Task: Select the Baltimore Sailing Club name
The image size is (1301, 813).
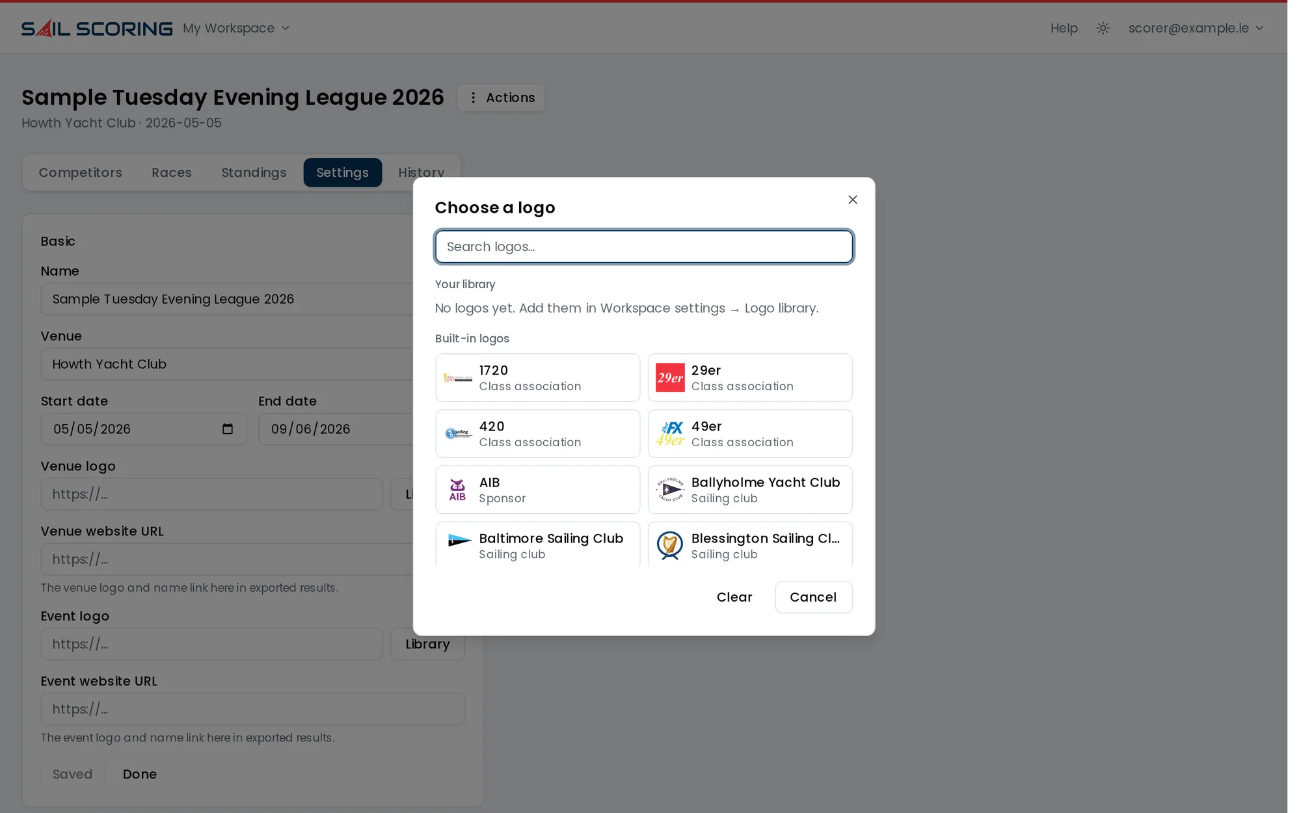Action: click(551, 538)
